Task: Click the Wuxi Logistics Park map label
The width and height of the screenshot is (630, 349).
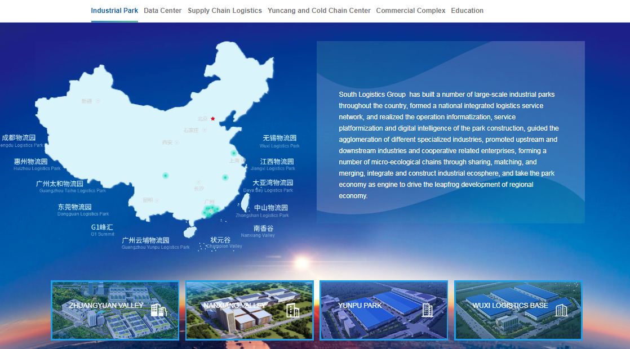Action: pos(279,141)
